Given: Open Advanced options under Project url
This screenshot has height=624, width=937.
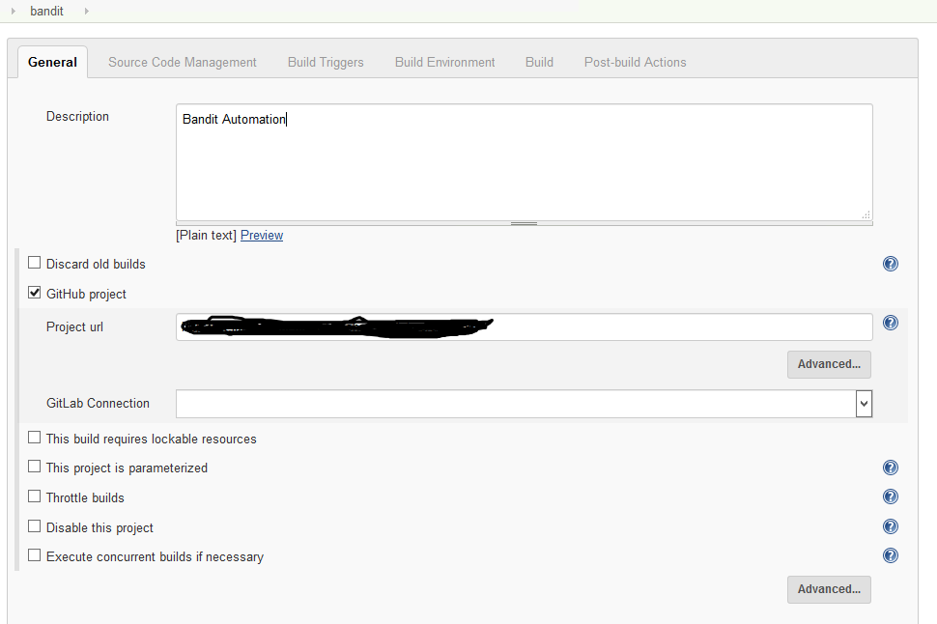Looking at the screenshot, I should 828,364.
